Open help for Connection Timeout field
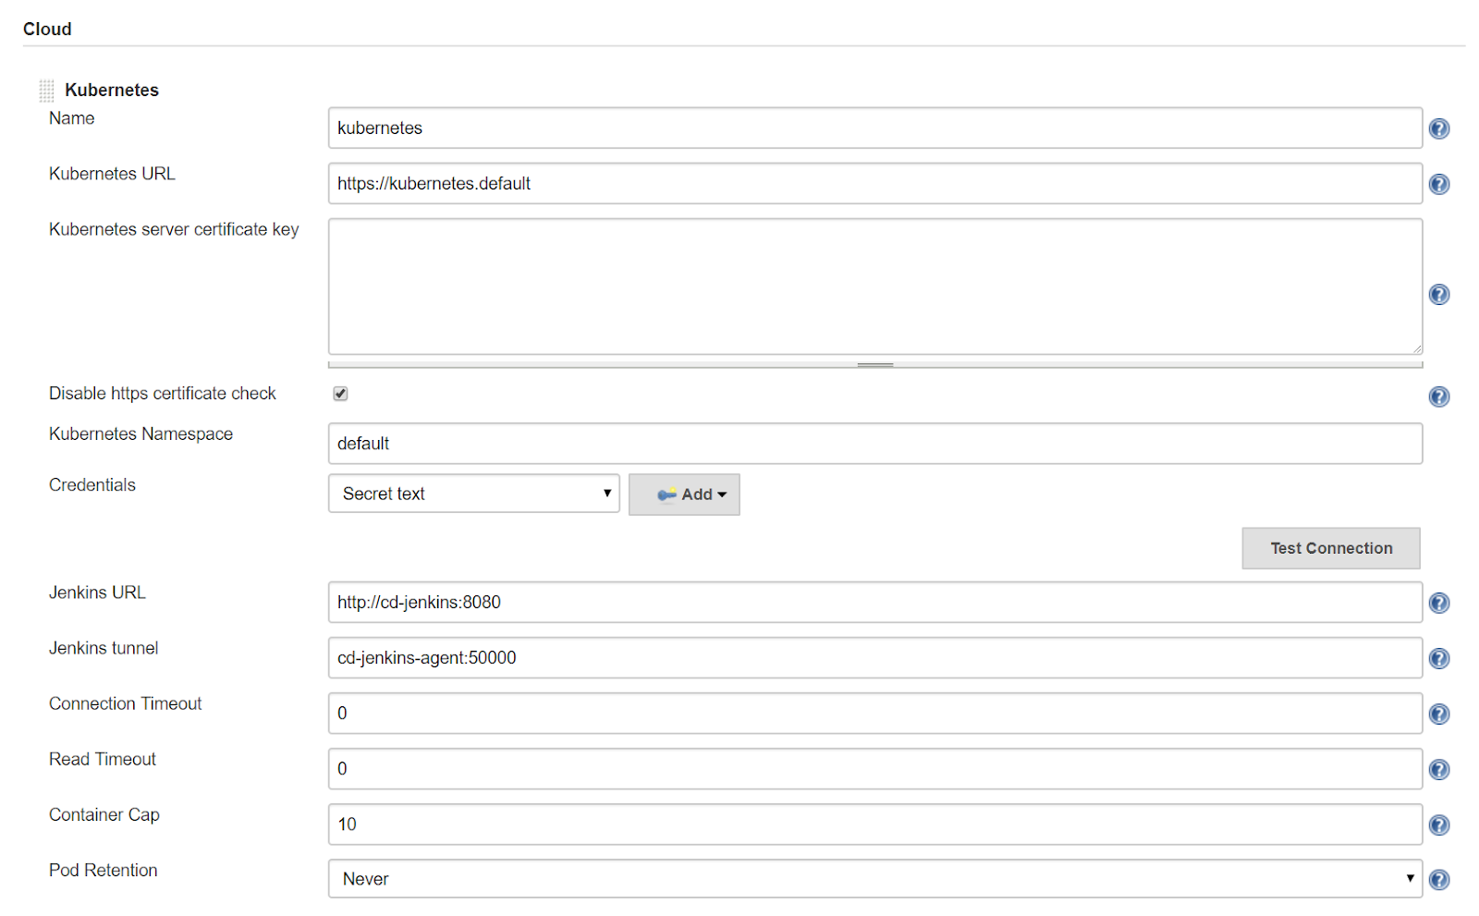The height and width of the screenshot is (916, 1479). pos(1438,714)
